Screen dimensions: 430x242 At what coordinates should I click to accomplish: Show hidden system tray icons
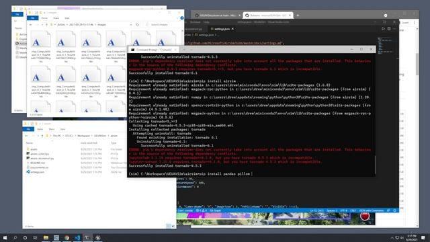[392, 237]
